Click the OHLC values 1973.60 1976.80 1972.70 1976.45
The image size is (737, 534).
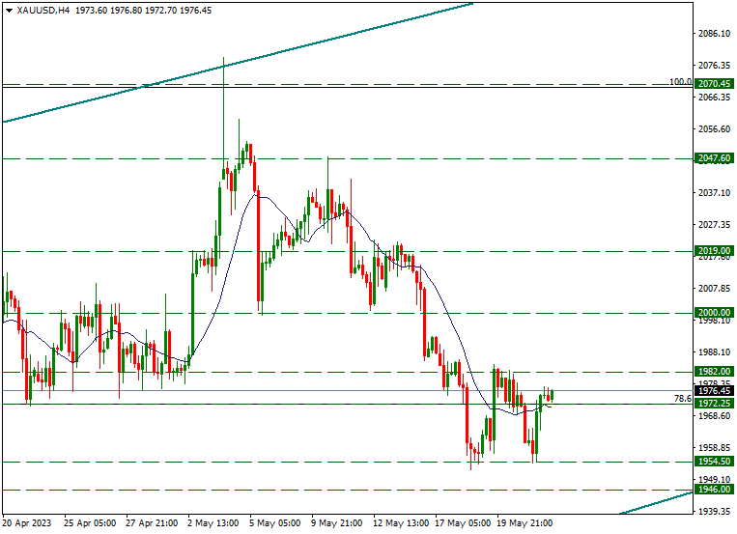point(143,11)
